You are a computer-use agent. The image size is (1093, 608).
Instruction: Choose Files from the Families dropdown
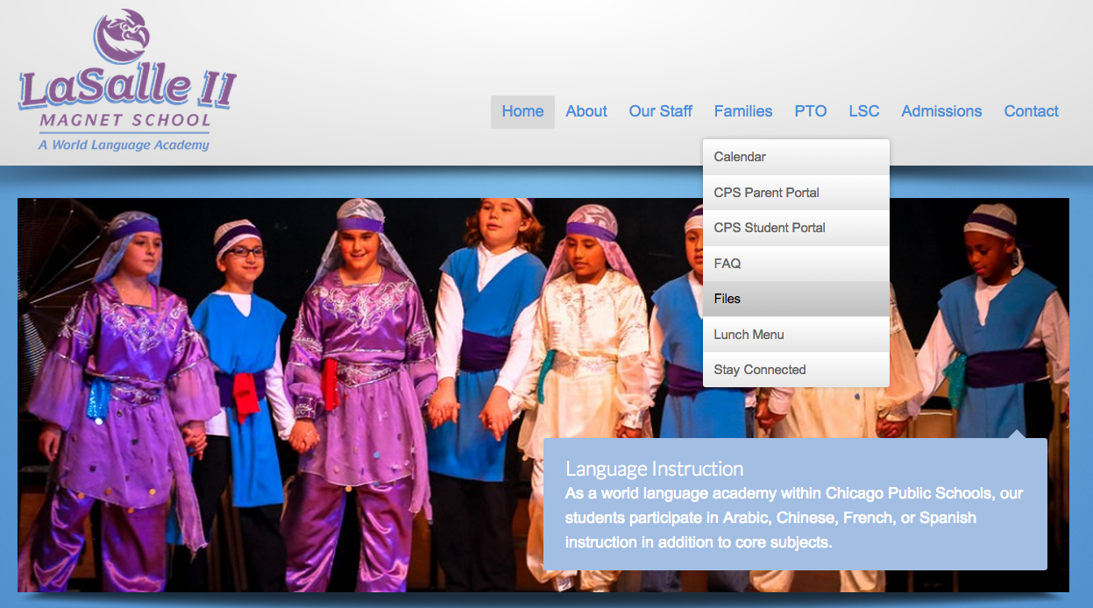coord(796,299)
